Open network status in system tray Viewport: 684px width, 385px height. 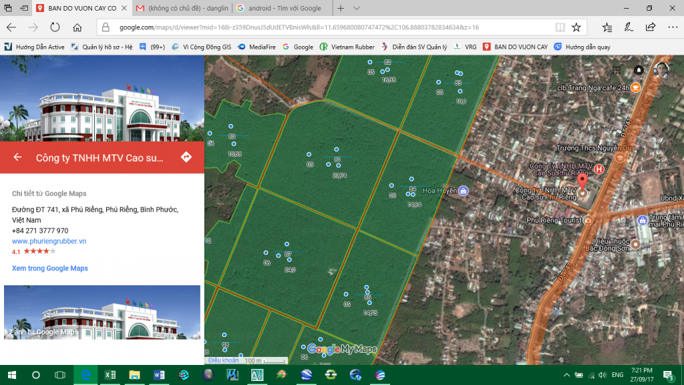591,375
